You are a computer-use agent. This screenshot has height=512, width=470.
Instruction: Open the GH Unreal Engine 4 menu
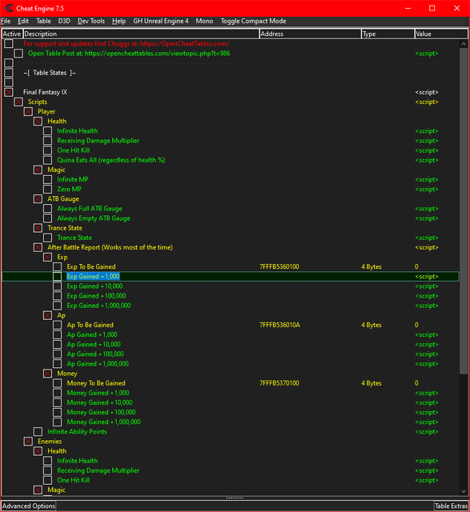pyautogui.click(x=160, y=22)
